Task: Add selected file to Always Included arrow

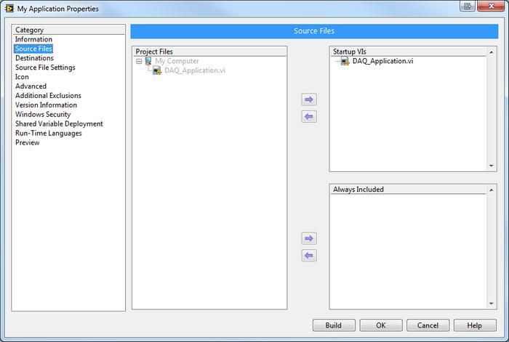Action: pos(309,239)
